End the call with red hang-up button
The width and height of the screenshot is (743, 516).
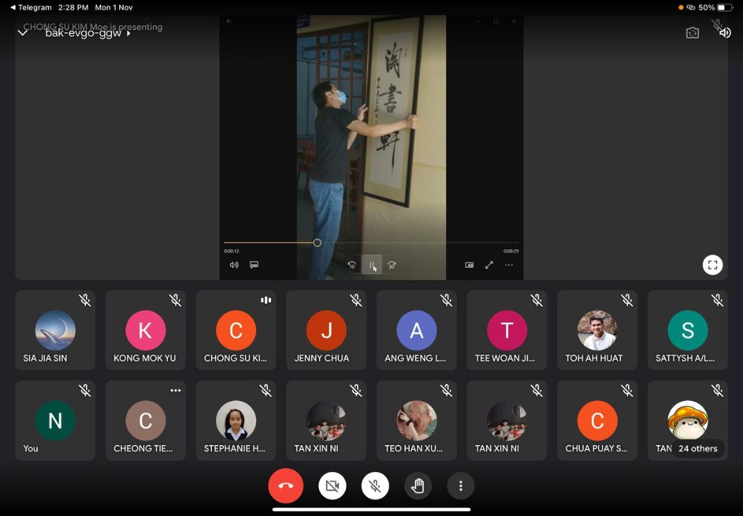click(286, 486)
